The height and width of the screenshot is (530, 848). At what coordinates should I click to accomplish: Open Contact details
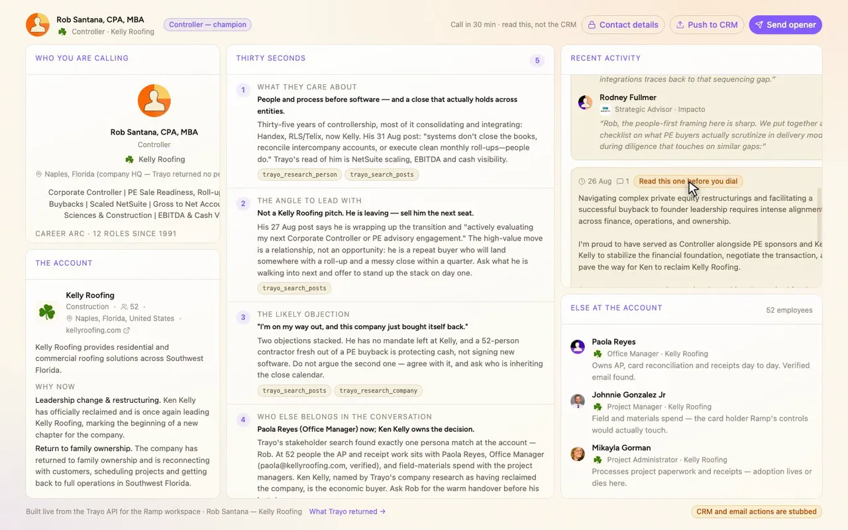click(x=623, y=25)
